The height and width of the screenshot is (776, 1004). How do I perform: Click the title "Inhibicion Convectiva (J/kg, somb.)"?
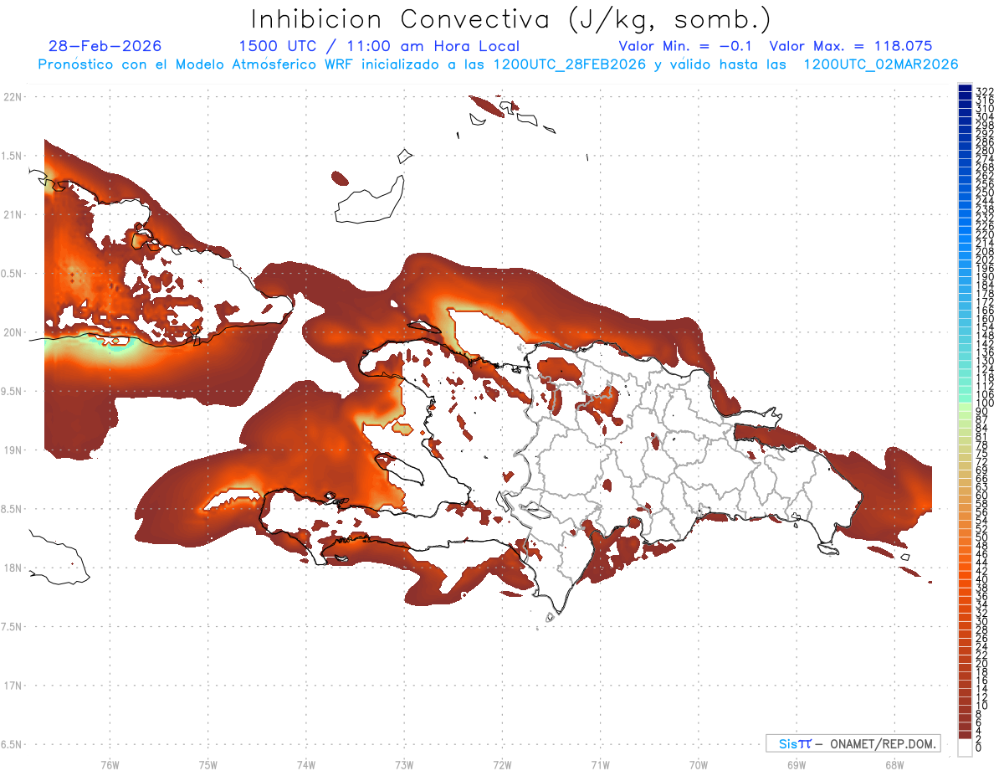510,20
